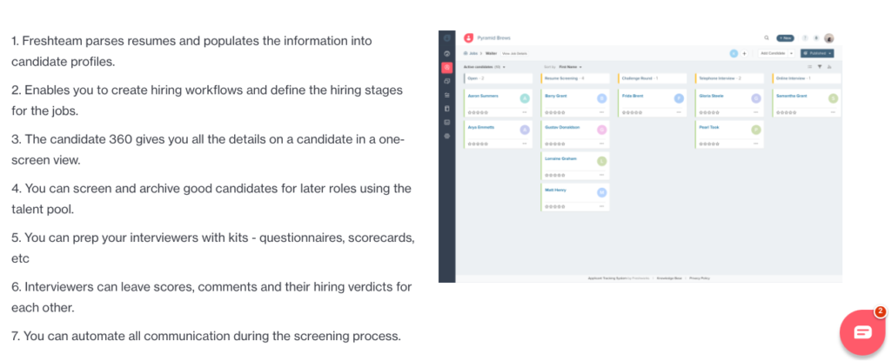Click the Freshteam kanban screenshot thumbnail
The width and height of the screenshot is (891, 361).
[x=640, y=157]
